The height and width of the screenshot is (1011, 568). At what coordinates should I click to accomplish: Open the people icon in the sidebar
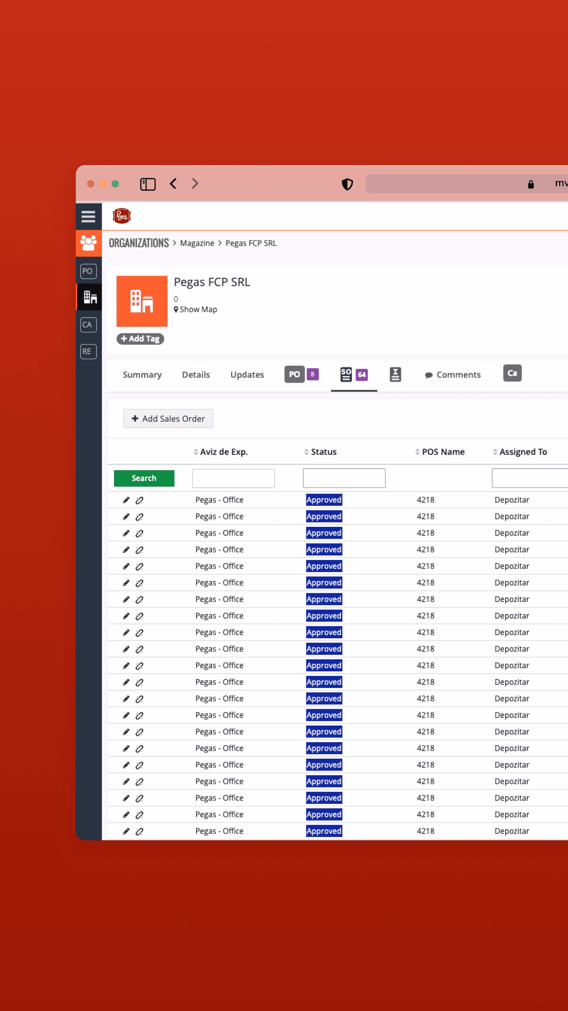point(88,243)
